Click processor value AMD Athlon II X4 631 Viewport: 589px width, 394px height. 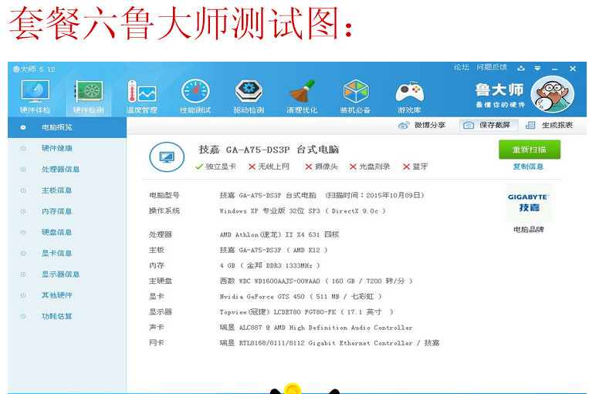tap(279, 234)
